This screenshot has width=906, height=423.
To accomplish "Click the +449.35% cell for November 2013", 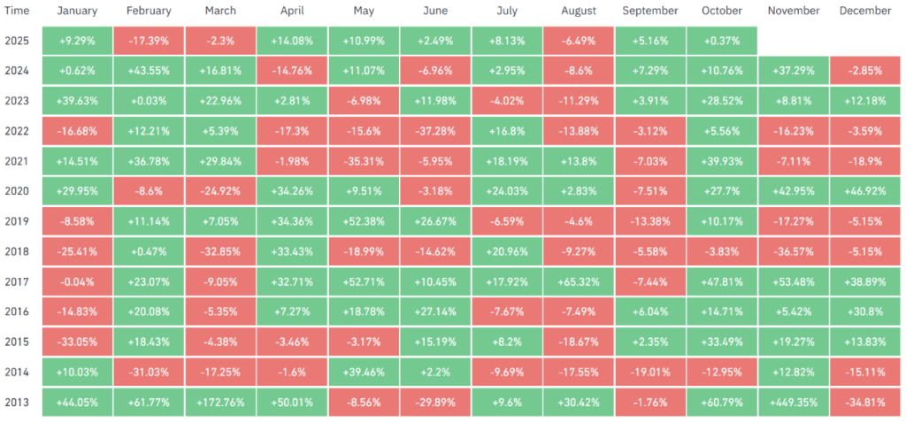I will (x=794, y=403).
